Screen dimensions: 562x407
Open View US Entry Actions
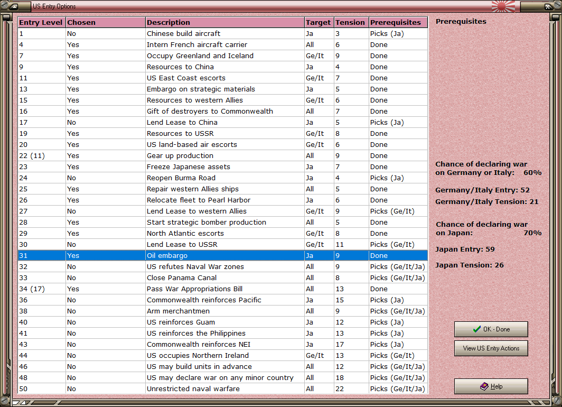(491, 348)
